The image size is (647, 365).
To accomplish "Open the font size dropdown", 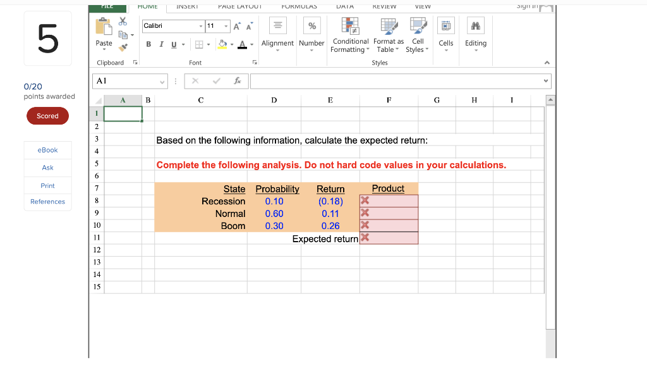I will [x=226, y=27].
